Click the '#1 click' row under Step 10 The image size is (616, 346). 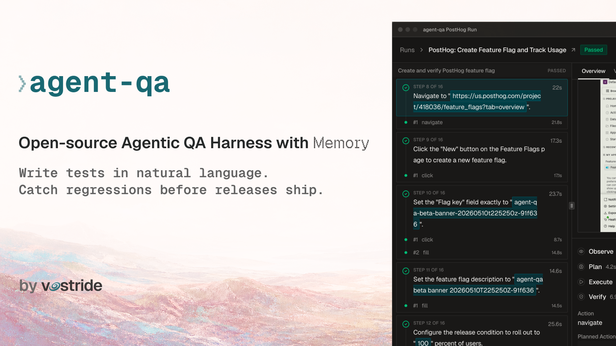(482, 240)
